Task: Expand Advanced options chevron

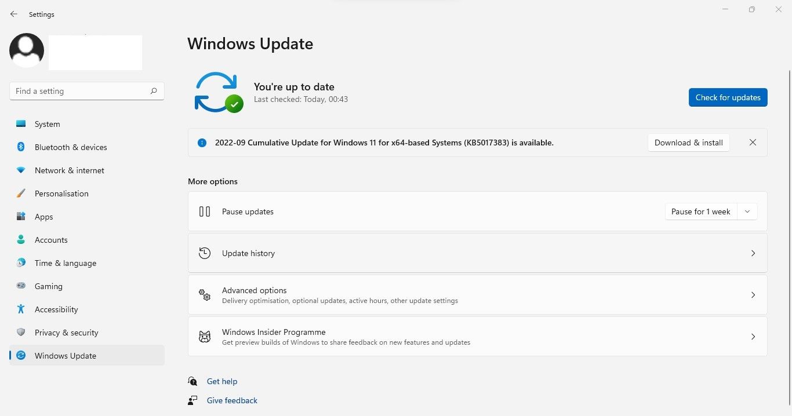Action: (x=753, y=295)
